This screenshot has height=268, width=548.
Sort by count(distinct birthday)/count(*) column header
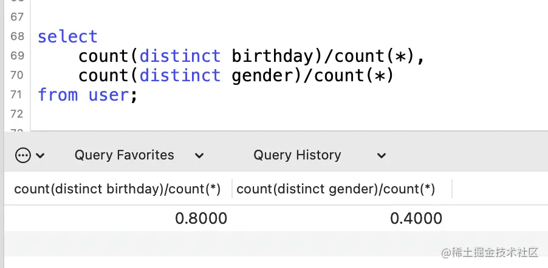tap(118, 189)
